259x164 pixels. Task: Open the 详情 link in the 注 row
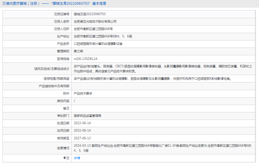click(x=77, y=158)
